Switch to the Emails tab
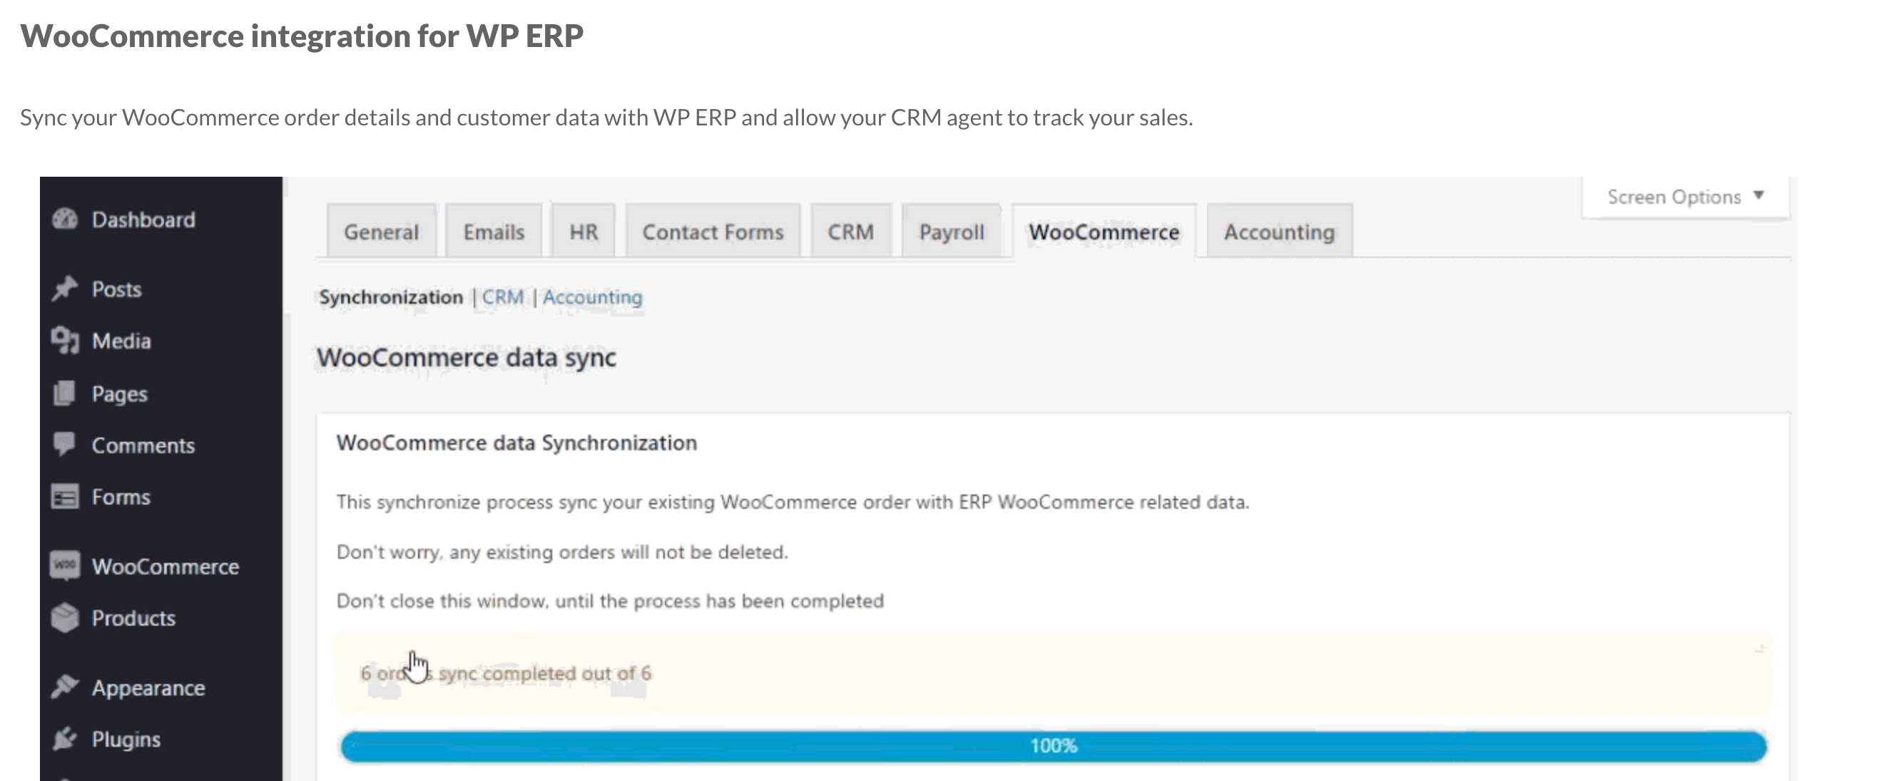This screenshot has width=1889, height=781. tap(494, 232)
